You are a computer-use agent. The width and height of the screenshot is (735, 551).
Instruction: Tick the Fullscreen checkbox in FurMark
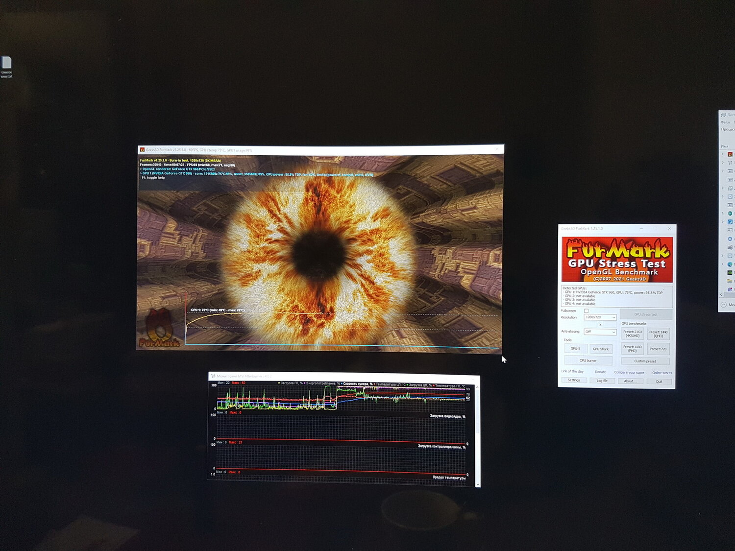tap(586, 311)
